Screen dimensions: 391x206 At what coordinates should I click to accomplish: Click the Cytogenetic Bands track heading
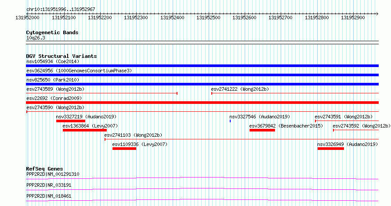(52, 32)
